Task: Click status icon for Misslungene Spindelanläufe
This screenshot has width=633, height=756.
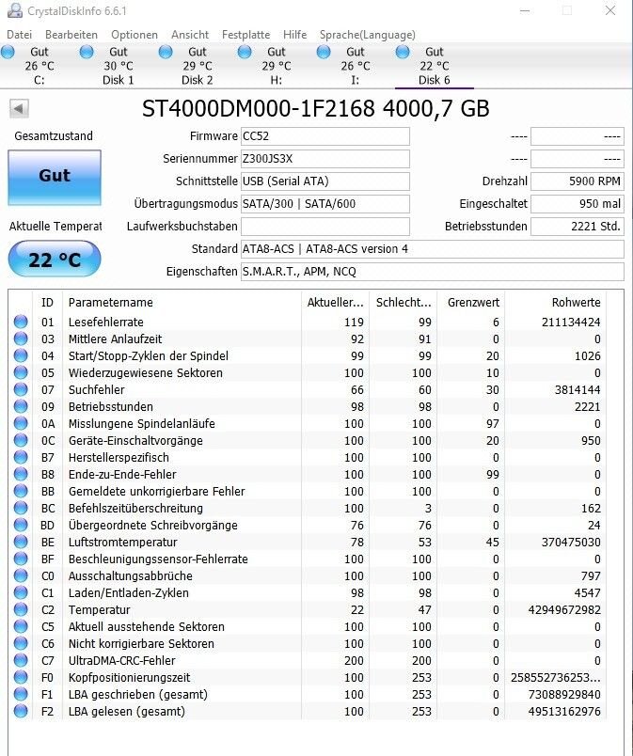Action: pyautogui.click(x=21, y=423)
